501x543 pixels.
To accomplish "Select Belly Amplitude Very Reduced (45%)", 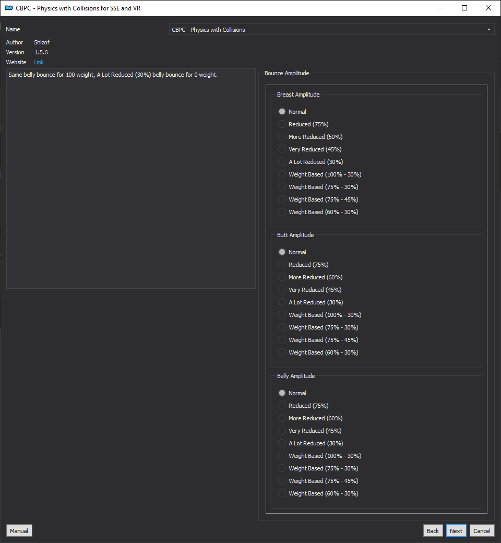I will pos(310,431).
